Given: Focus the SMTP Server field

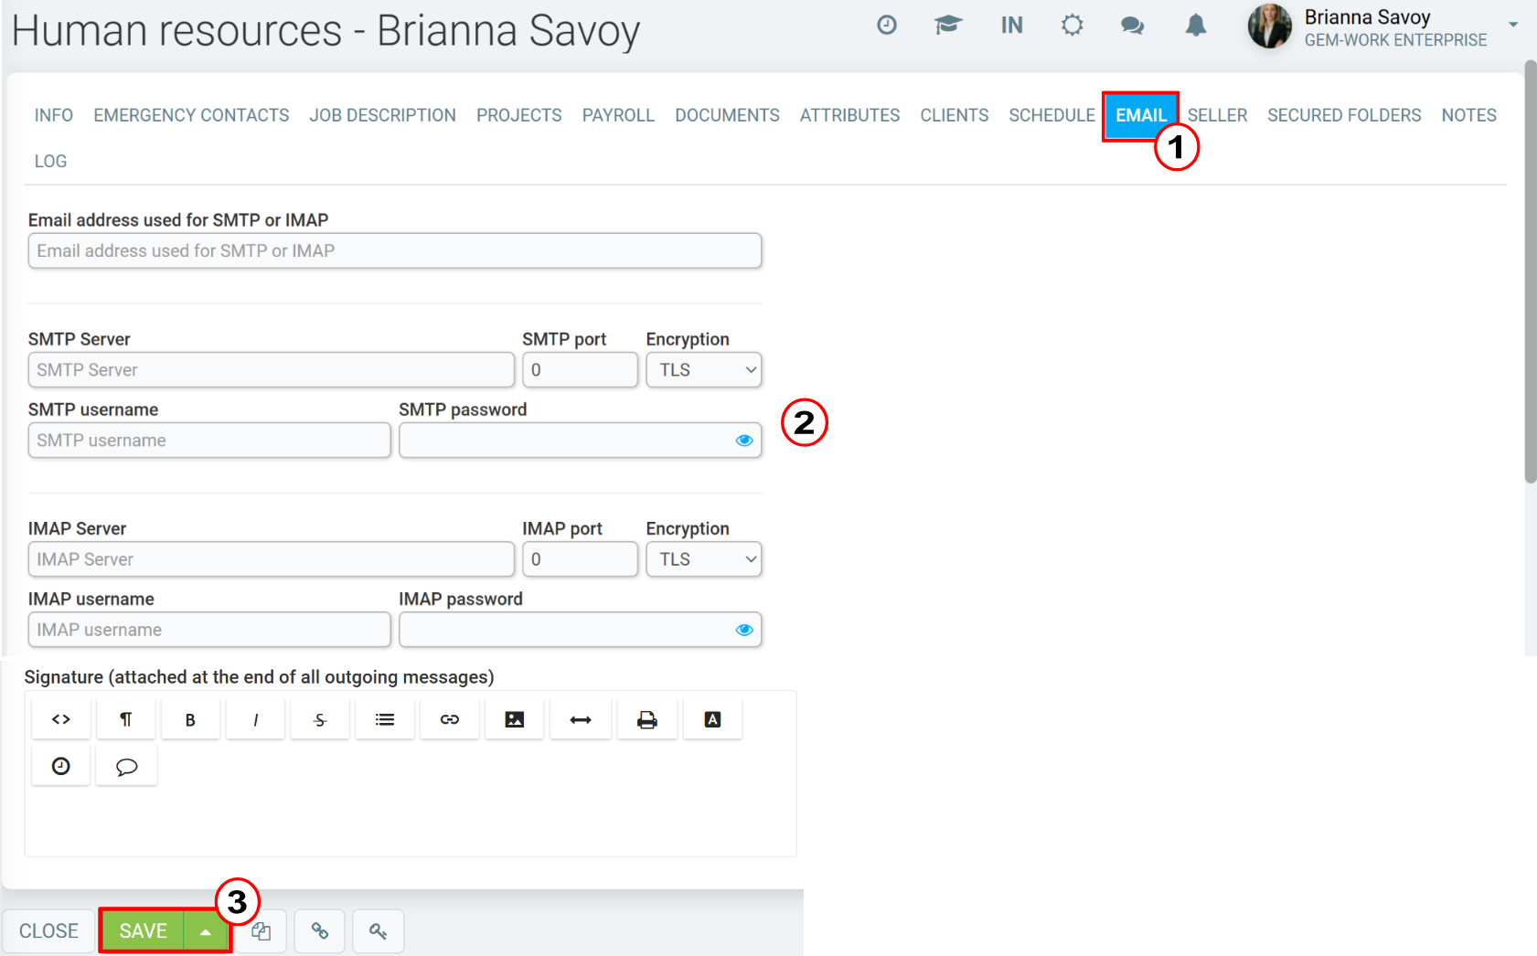Looking at the screenshot, I should [x=272, y=370].
